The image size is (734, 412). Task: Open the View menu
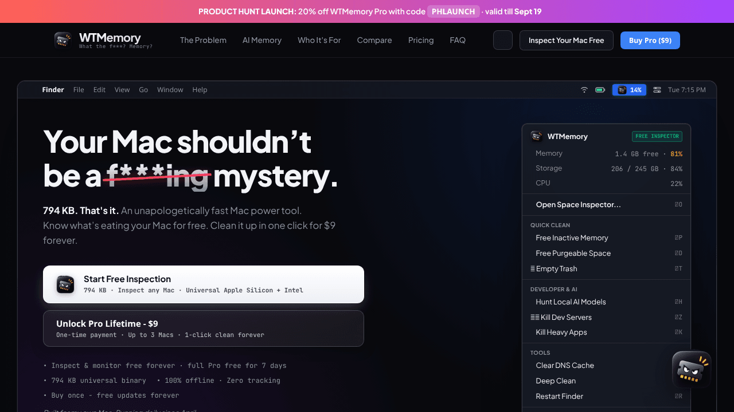point(122,90)
